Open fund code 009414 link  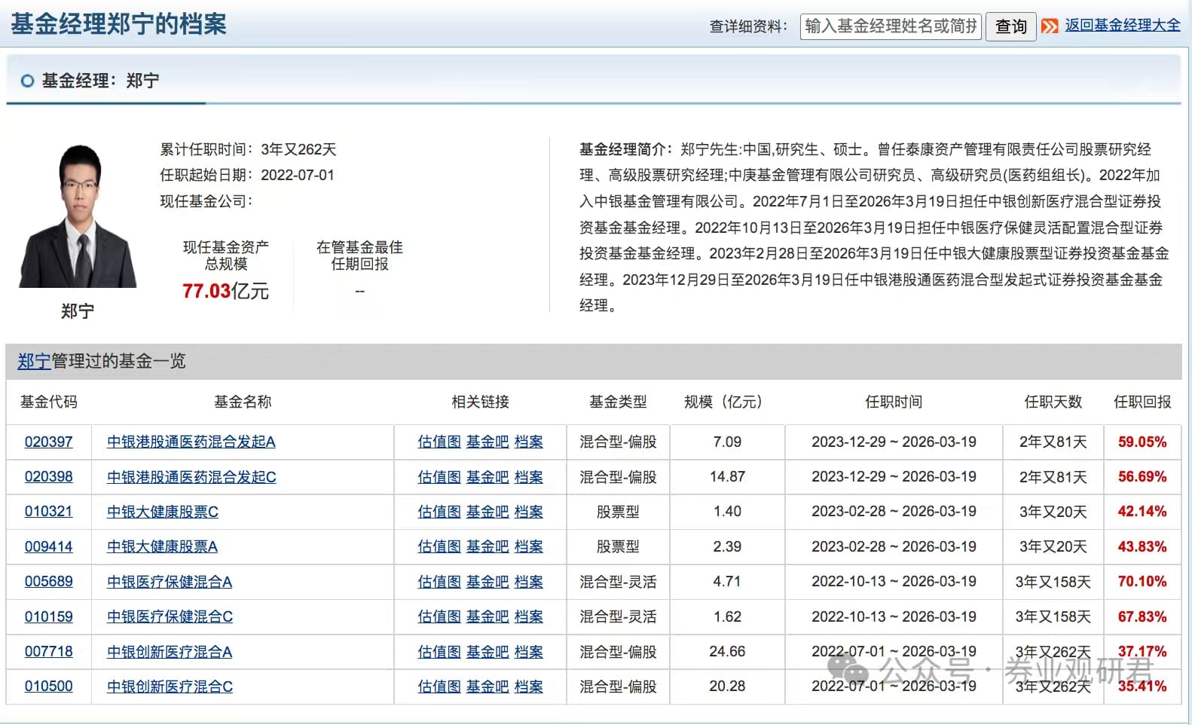pyautogui.click(x=48, y=546)
